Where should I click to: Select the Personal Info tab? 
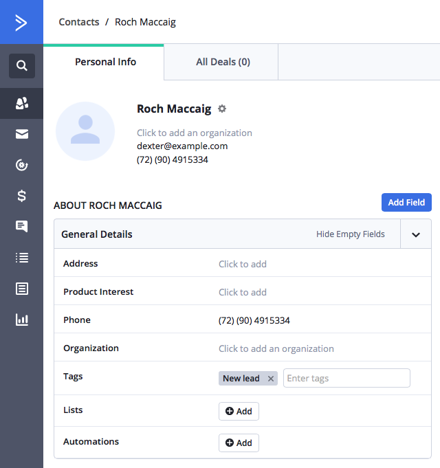105,62
